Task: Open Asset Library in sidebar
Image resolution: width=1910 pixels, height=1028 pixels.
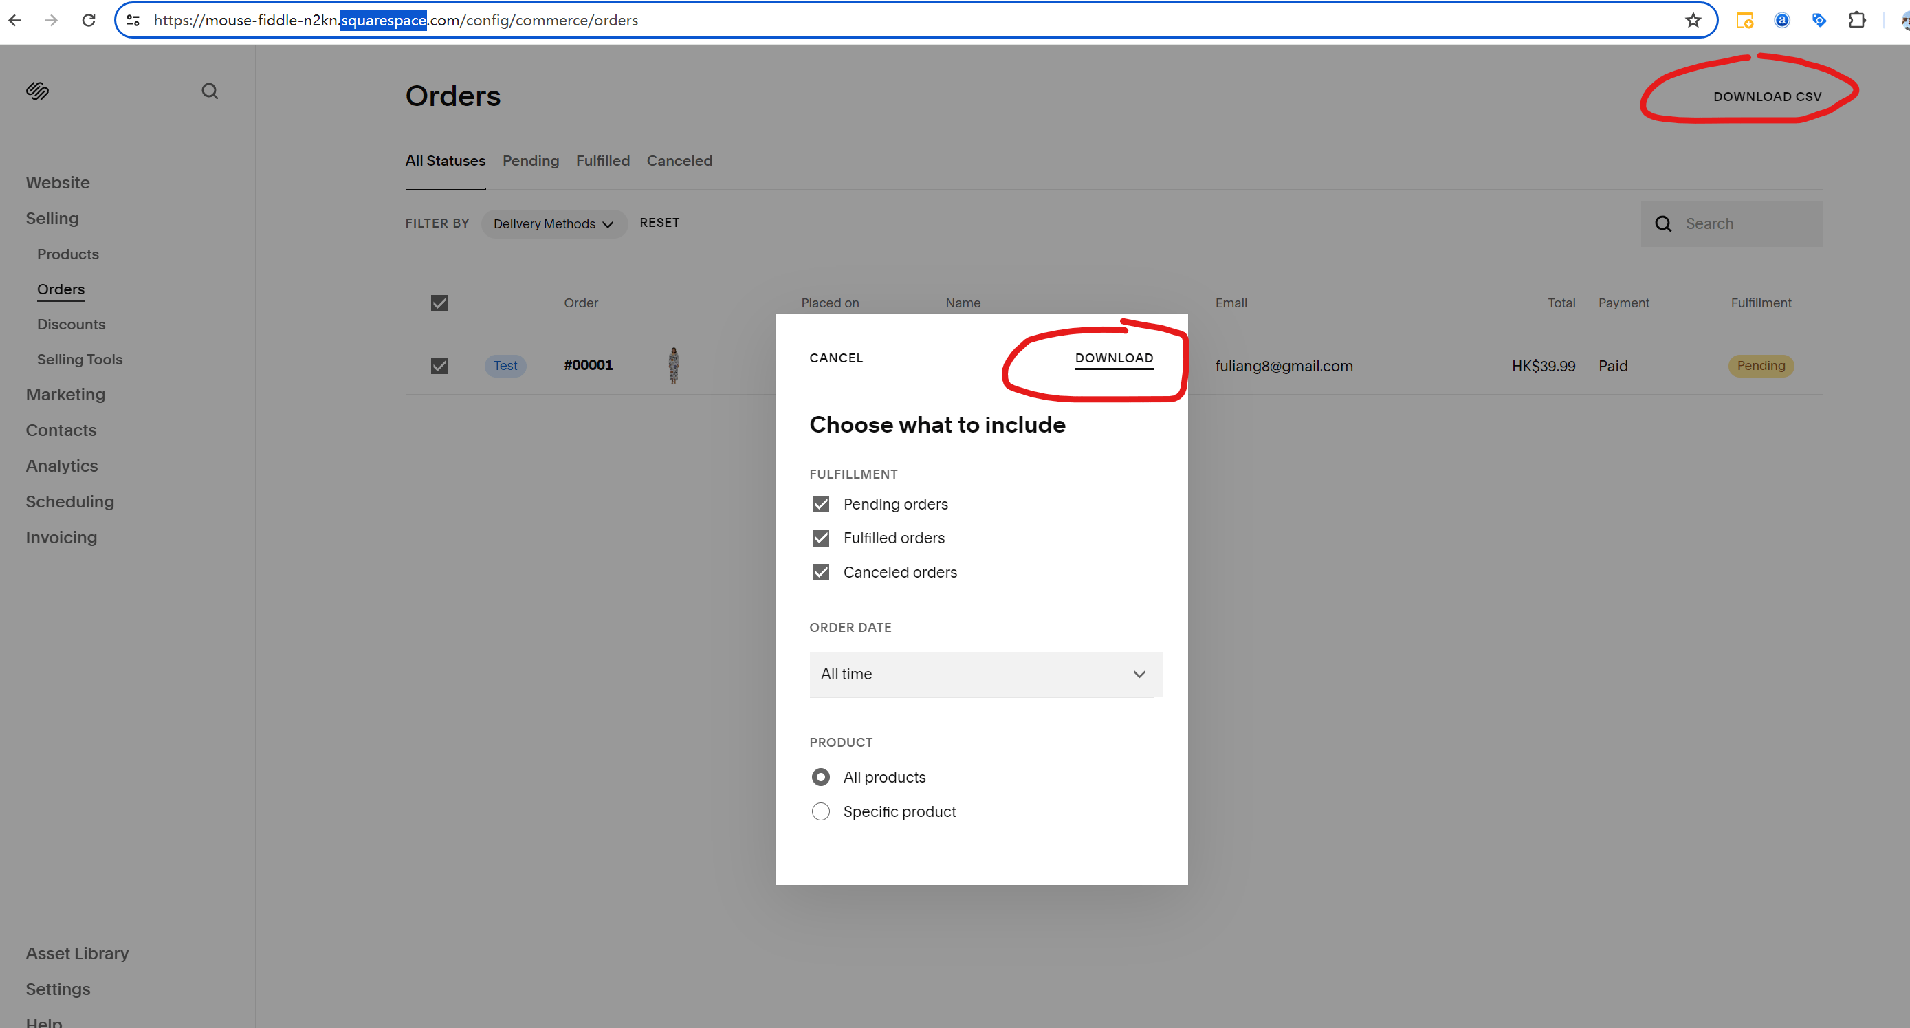Action: click(x=77, y=953)
